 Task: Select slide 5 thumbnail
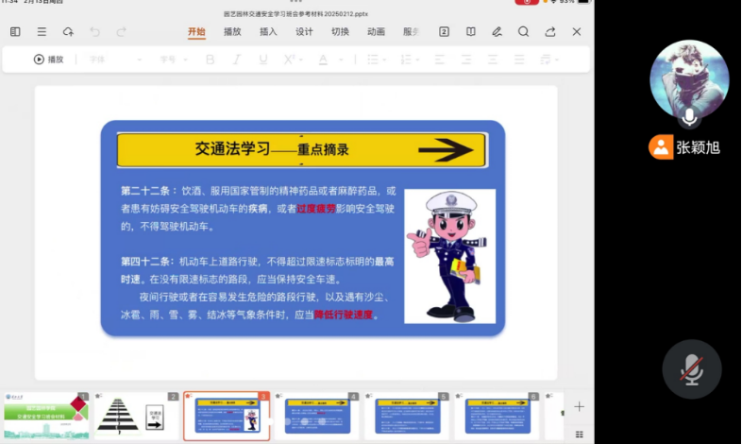408,416
